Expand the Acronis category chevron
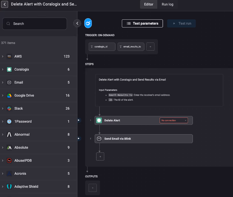Viewport: 233px width, 197px height. pyautogui.click(x=3, y=174)
